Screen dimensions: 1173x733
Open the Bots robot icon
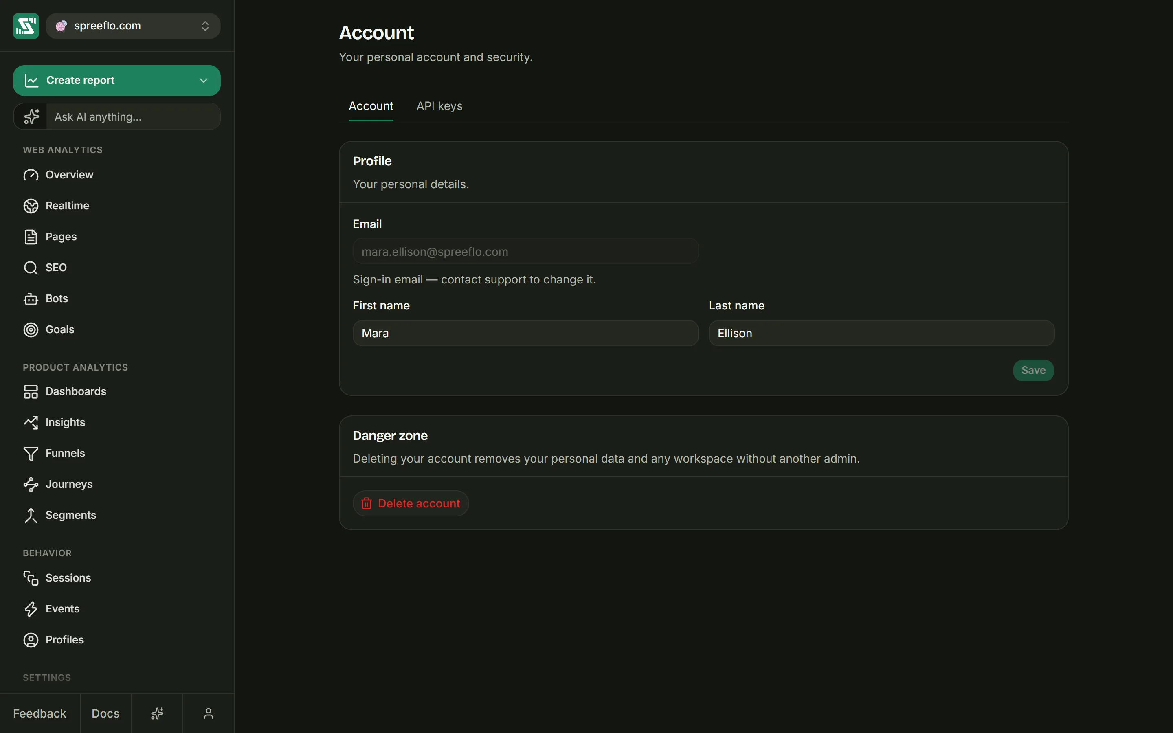click(31, 298)
